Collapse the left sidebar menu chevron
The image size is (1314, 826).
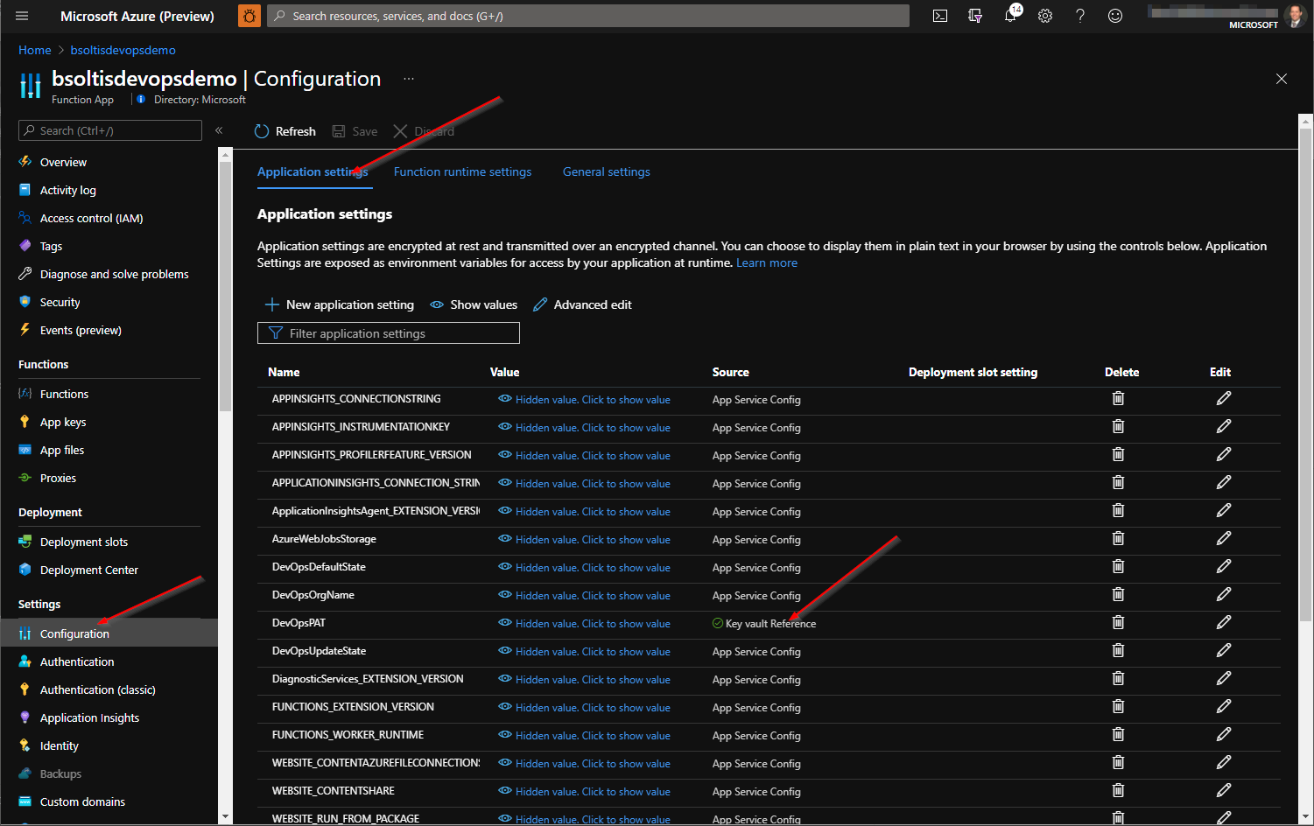[x=219, y=130]
